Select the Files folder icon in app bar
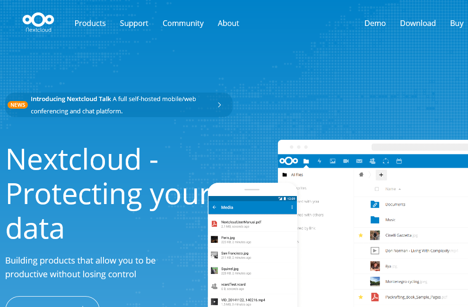Viewport: 468px width, 307px height. pyautogui.click(x=306, y=161)
